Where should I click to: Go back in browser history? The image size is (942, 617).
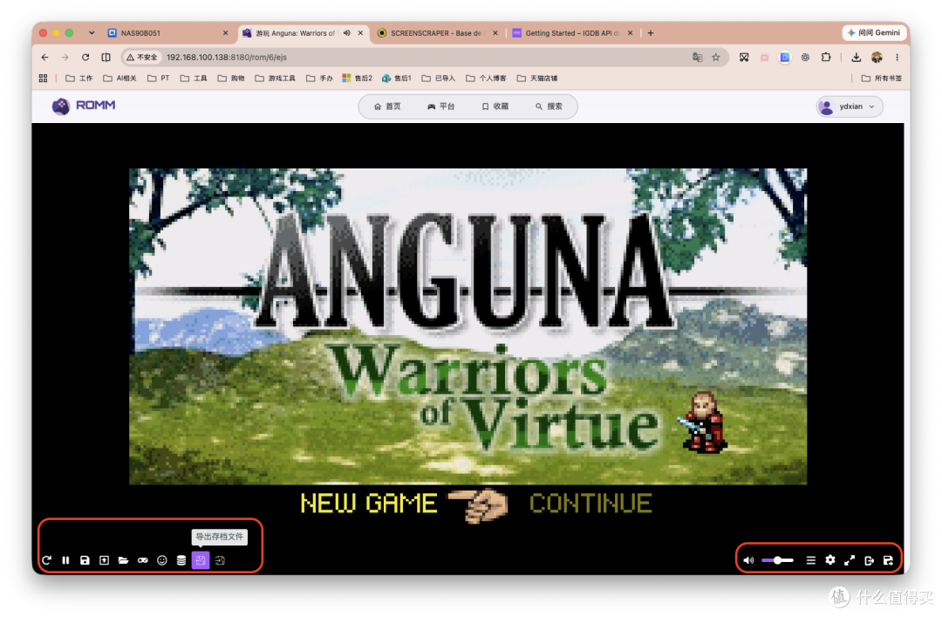point(45,57)
